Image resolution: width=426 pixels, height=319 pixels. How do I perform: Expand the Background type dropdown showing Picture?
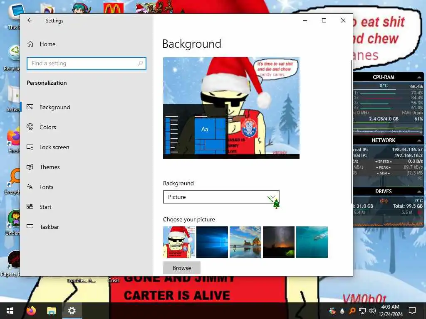coord(221,197)
